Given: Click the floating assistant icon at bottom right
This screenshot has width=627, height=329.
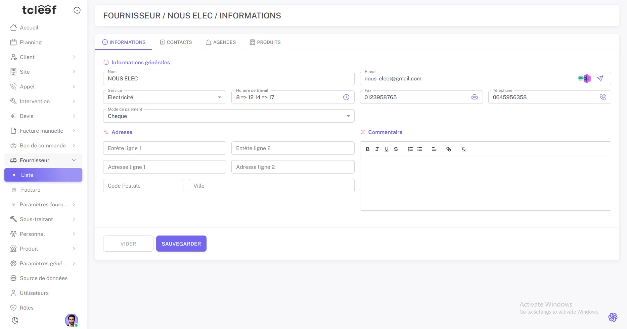Looking at the screenshot, I should click(613, 317).
